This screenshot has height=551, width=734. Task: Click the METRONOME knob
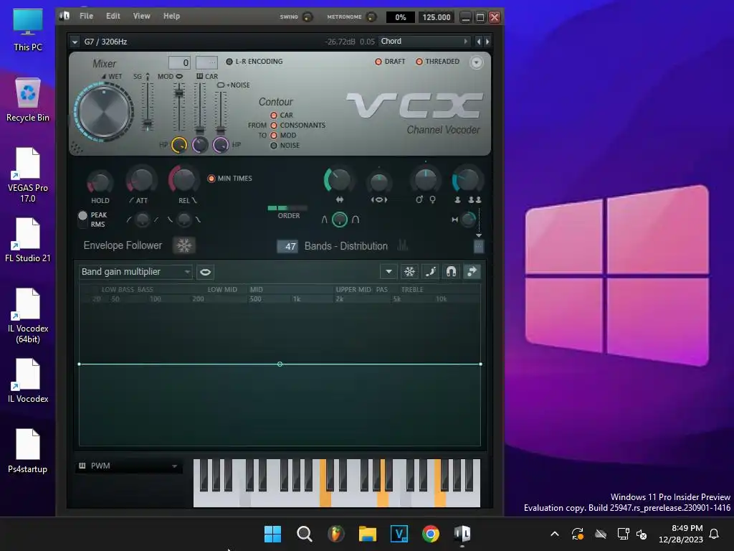pyautogui.click(x=371, y=17)
